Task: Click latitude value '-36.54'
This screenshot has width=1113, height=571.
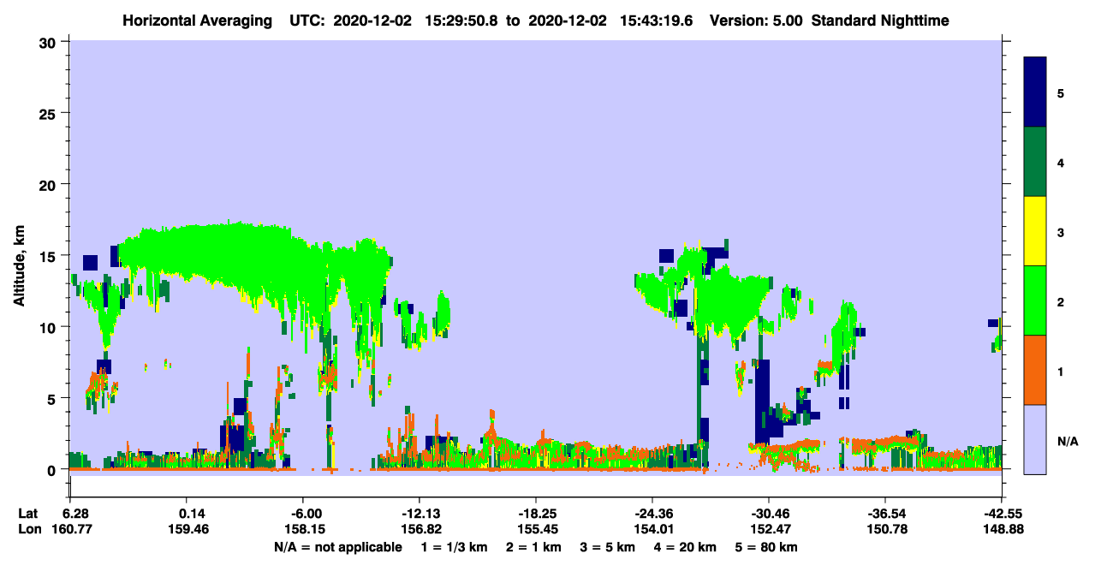Action: [x=885, y=514]
